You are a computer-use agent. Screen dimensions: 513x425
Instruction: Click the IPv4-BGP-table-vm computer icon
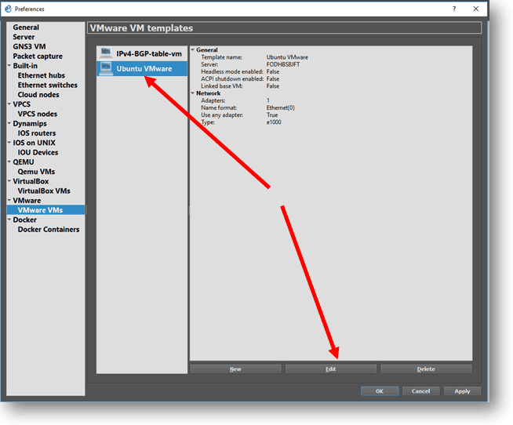pyautogui.click(x=105, y=53)
